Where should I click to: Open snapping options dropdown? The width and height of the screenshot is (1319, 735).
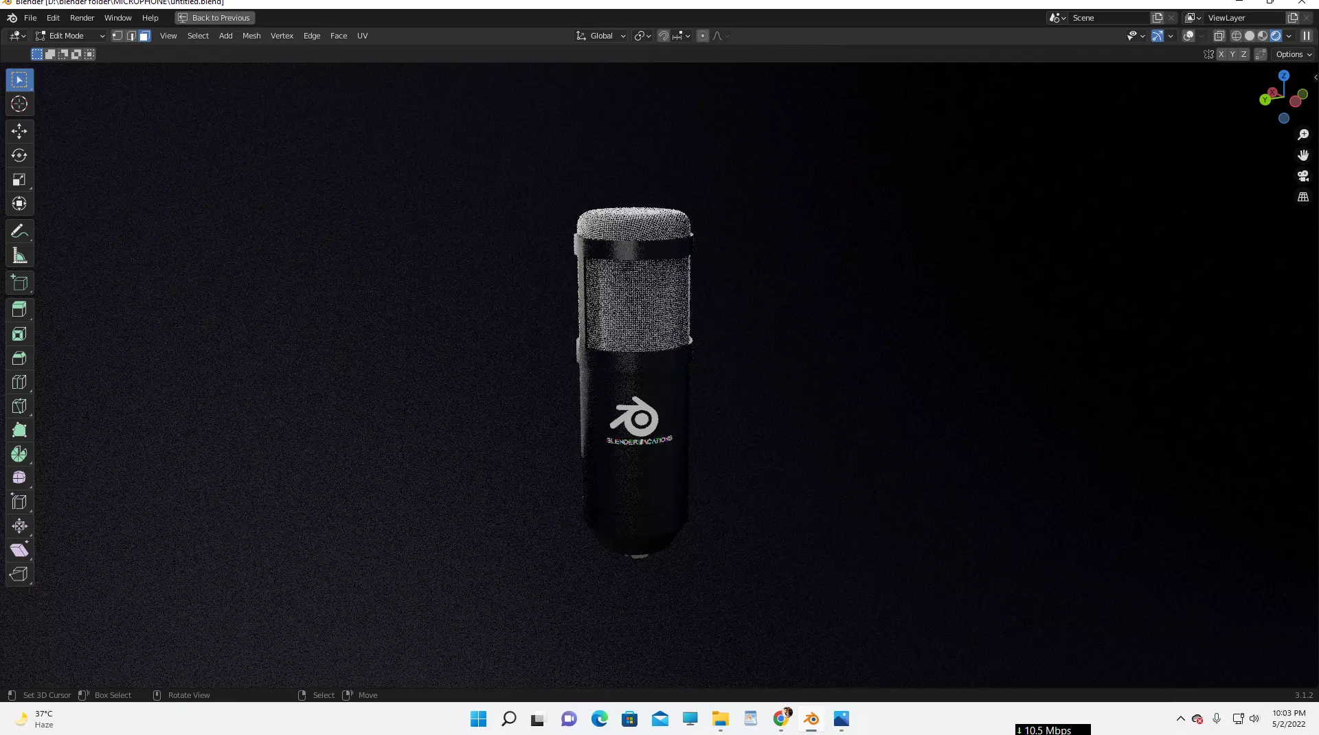coord(681,36)
